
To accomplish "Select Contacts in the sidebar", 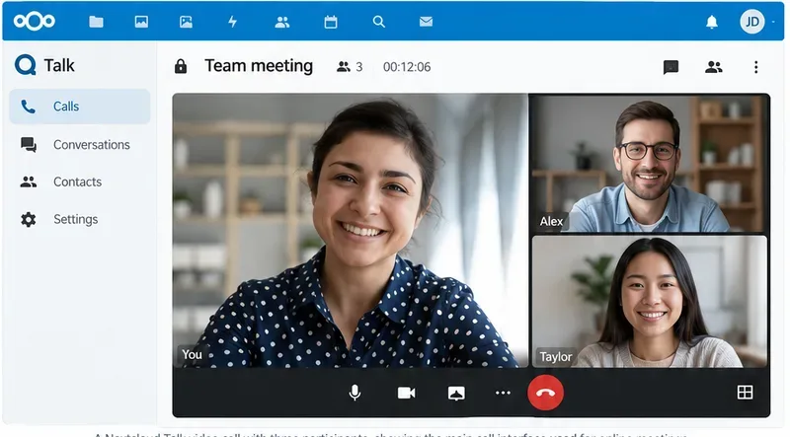I will coord(80,182).
